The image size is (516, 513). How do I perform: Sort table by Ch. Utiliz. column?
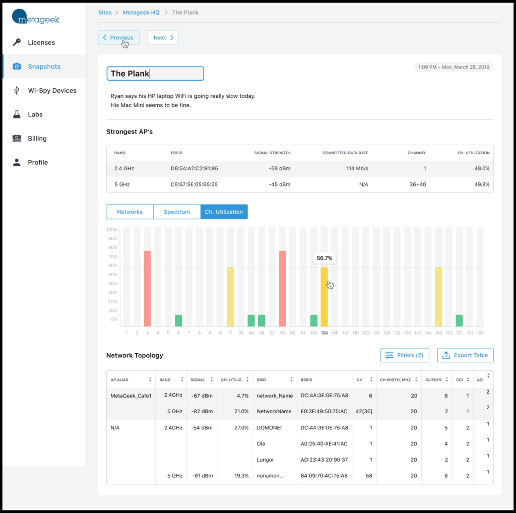click(x=247, y=379)
